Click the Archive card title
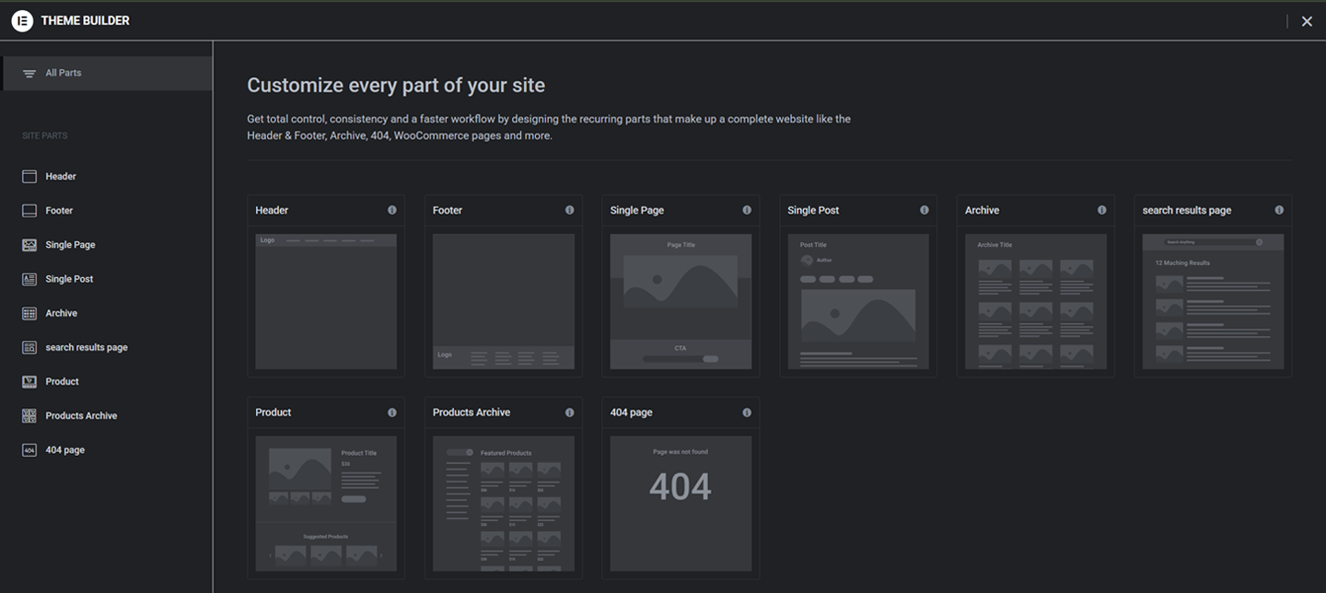Screen dimensions: 1326x593 coord(982,210)
